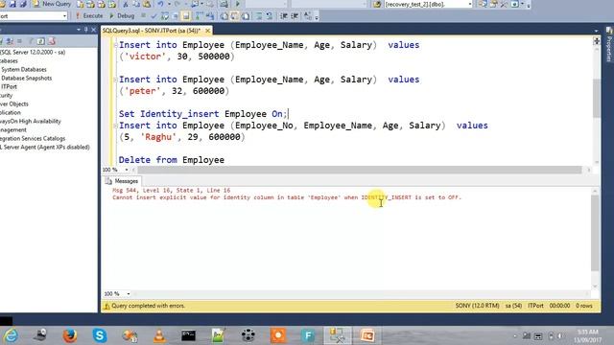Click the green Start arrow icon
Viewport: 614px width, 345px height.
click(238, 4)
